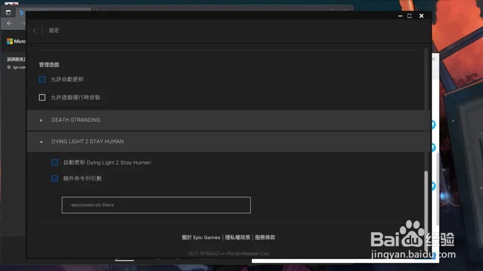This screenshot has width=483, height=271.
Task: Toggle 自動更新 Dying Light 2 Stay Human
Action: [54, 163]
